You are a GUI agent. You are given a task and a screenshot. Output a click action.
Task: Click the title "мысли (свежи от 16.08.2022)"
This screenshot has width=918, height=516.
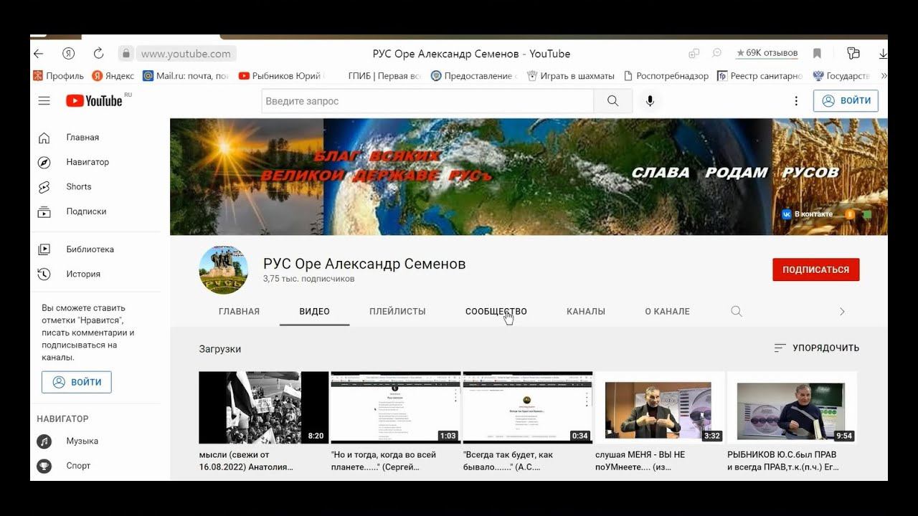[x=247, y=461]
